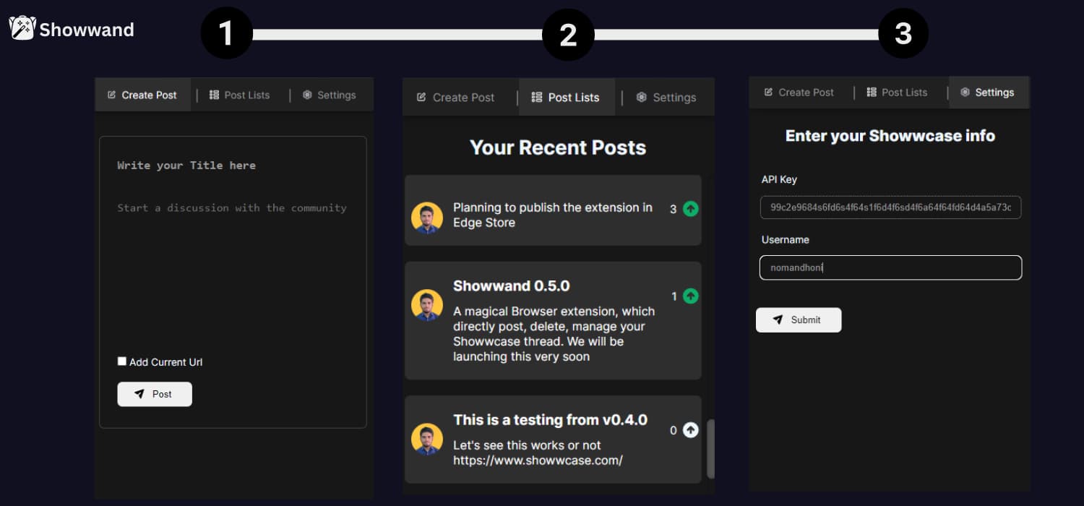Open the https://www.showwcase.com/ link text
Viewport: 1084px width, 506px height.
pyautogui.click(x=538, y=460)
